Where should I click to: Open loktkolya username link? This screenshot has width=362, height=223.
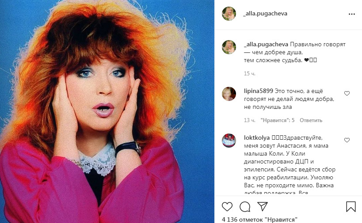click(257, 138)
